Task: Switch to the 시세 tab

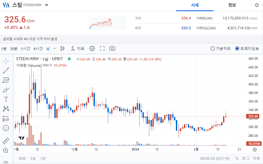Action: (x=195, y=5)
